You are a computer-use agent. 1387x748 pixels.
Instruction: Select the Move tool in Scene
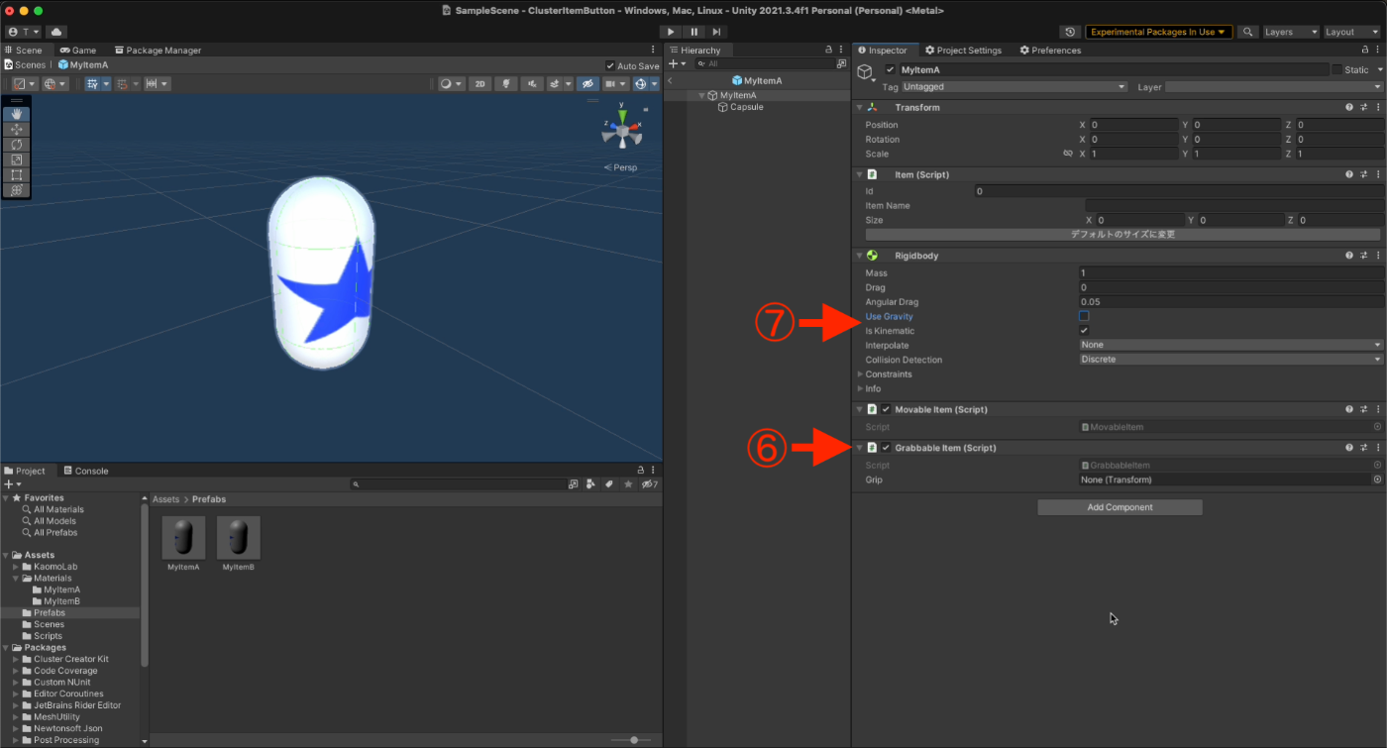tap(17, 129)
